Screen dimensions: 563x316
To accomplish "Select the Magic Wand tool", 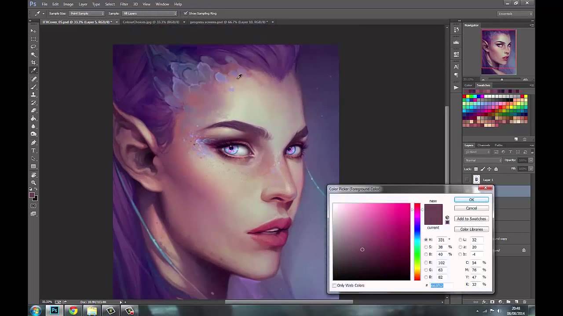I will (33, 54).
